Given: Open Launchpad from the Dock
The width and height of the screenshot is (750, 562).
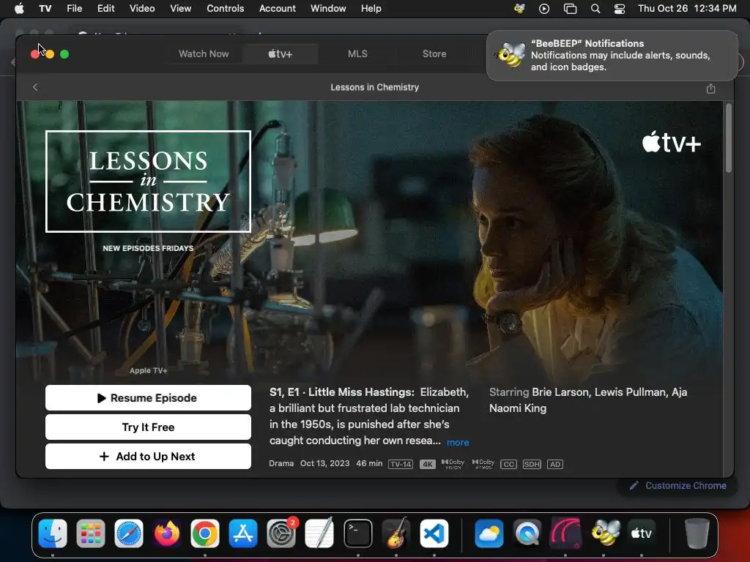Looking at the screenshot, I should pos(90,533).
